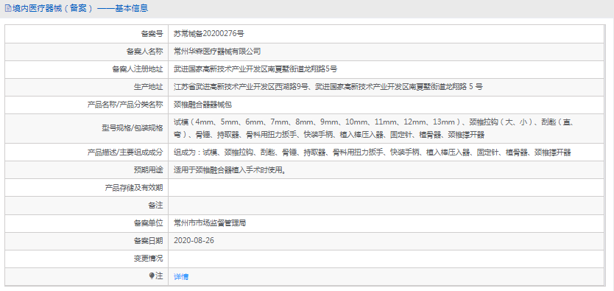Select authority 常州市市场监督管理局
The height and width of the screenshot is (291, 614).
210,223
